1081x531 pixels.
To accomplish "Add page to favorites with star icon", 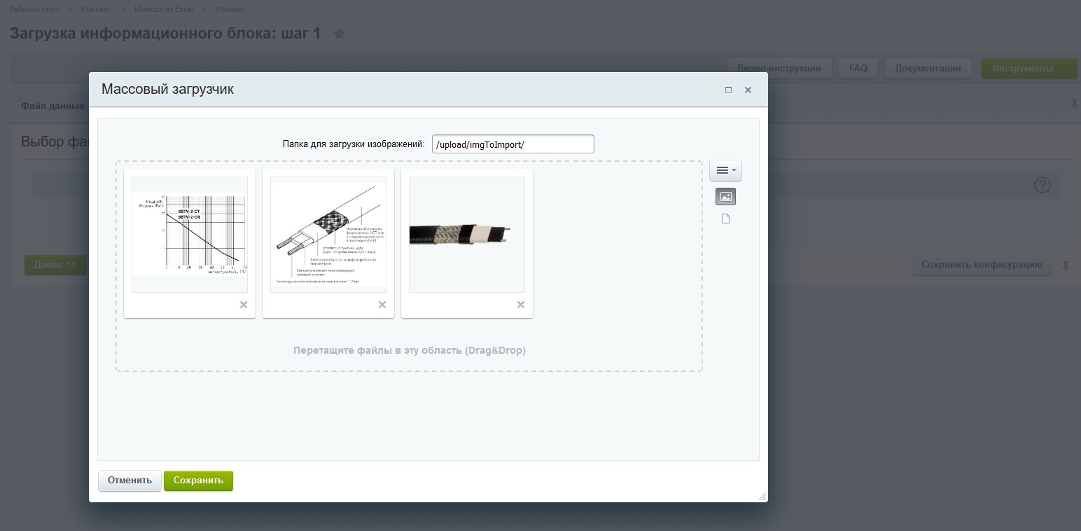I will [x=340, y=34].
